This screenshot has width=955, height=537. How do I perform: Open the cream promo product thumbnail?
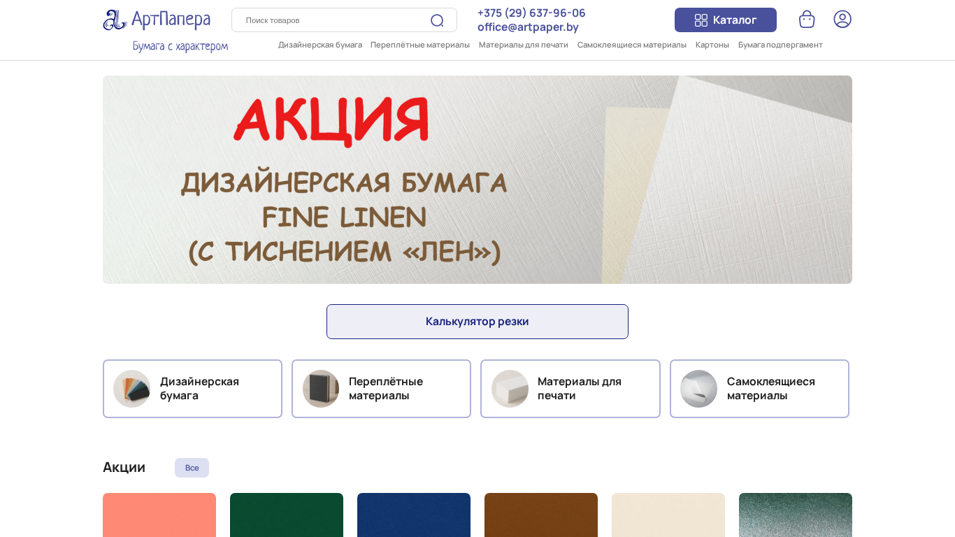point(668,515)
